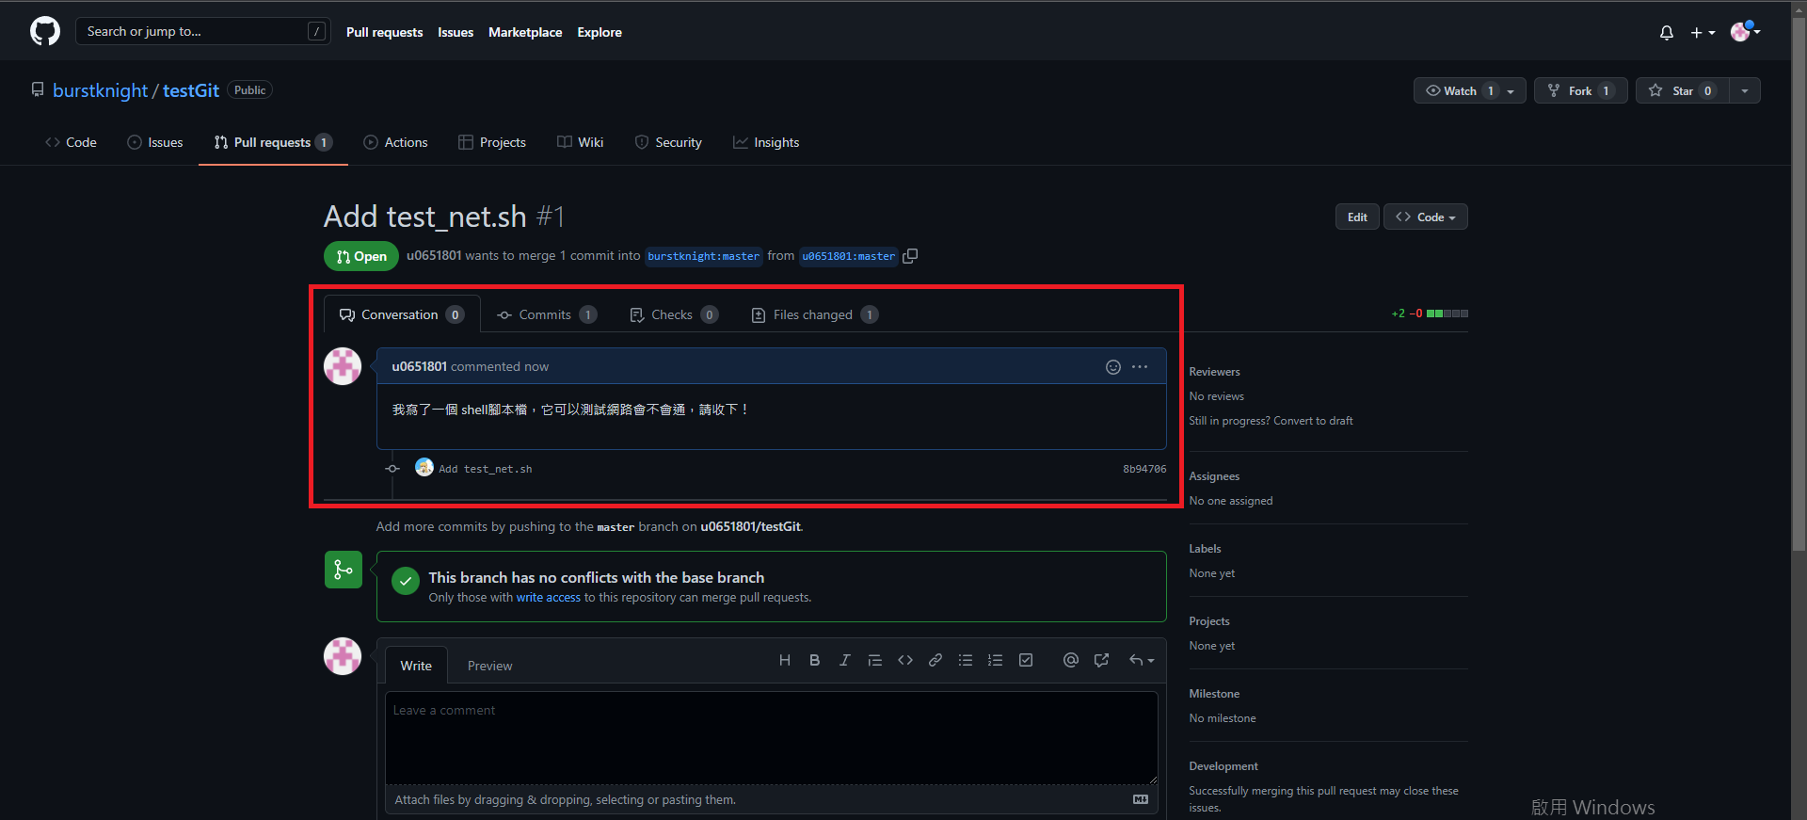Open the Actions tab
This screenshot has width=1807, height=820.
395,142
